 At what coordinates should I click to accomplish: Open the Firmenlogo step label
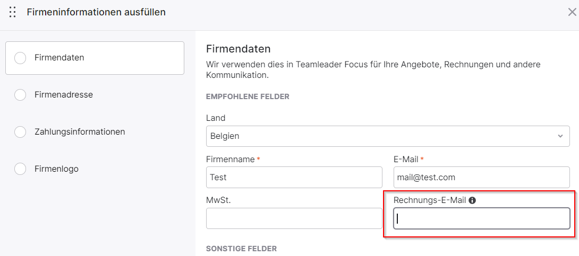pyautogui.click(x=56, y=169)
